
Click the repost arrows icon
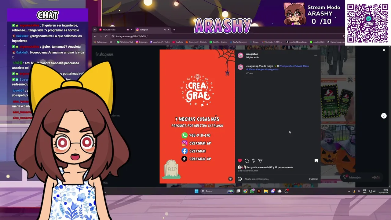254,161
